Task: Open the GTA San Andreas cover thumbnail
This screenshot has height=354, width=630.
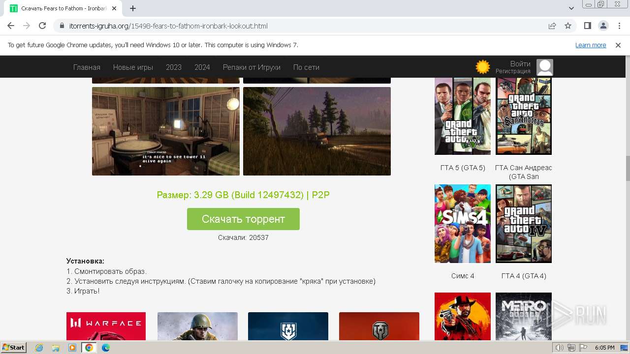Action: (524, 116)
